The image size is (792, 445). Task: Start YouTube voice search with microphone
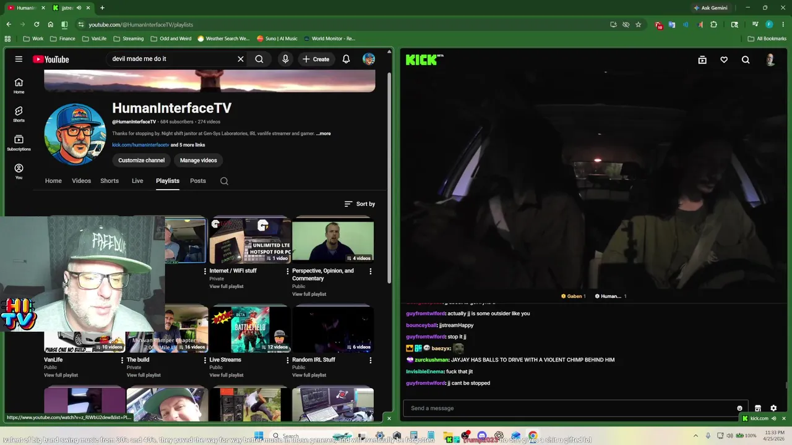coord(285,59)
